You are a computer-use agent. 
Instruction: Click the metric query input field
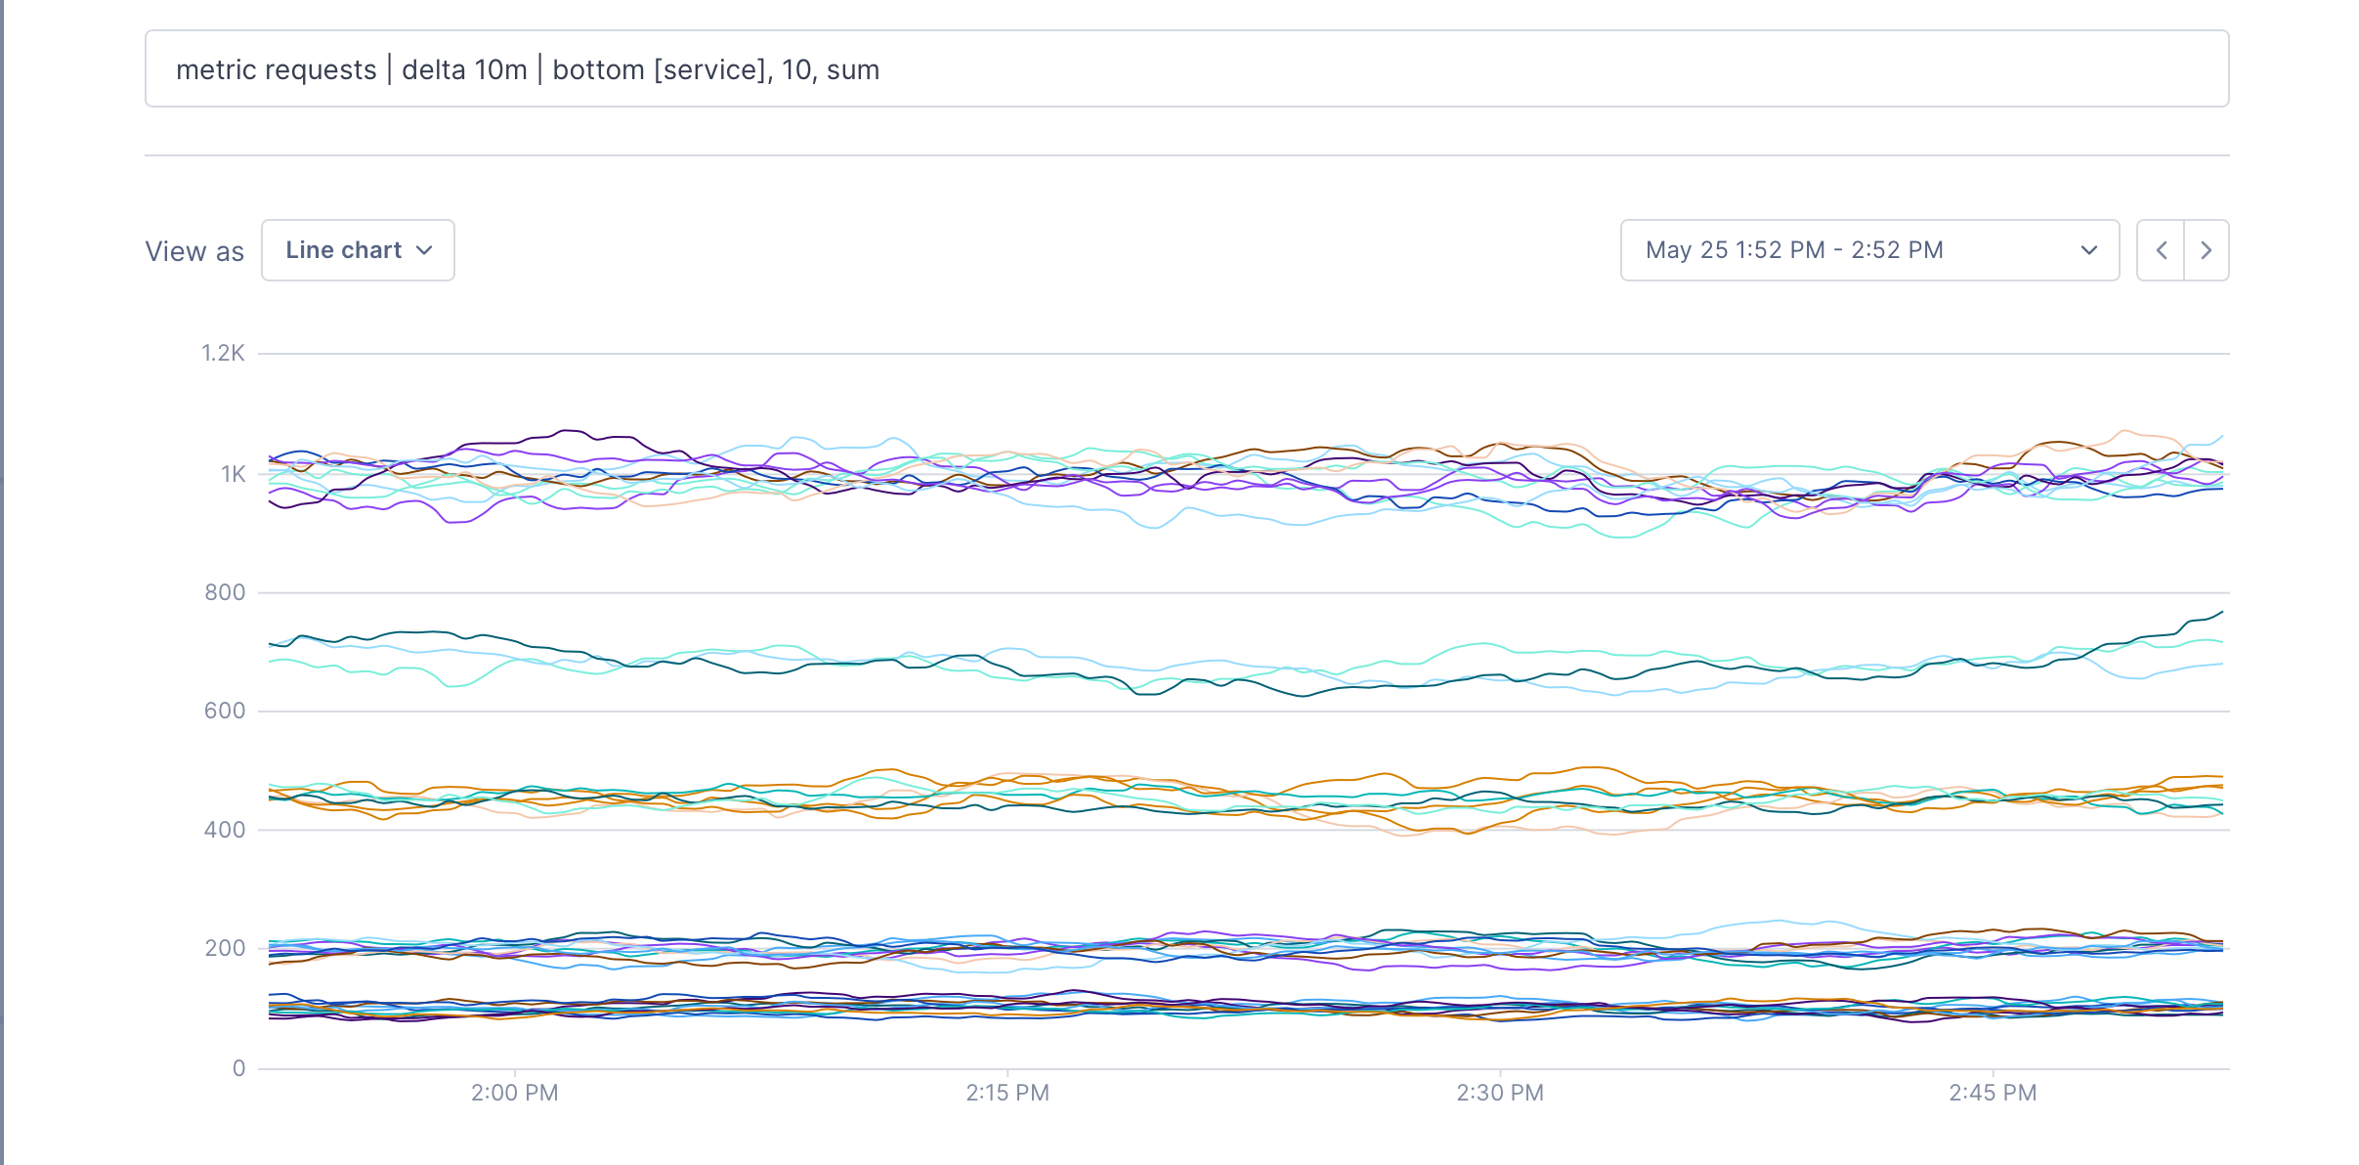point(1186,69)
